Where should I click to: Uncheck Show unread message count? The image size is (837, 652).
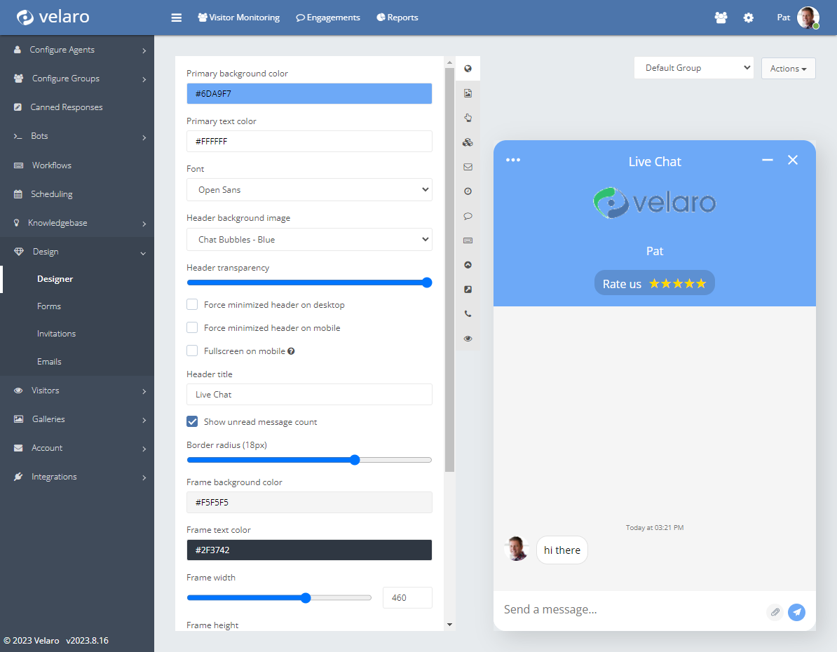pyautogui.click(x=192, y=422)
